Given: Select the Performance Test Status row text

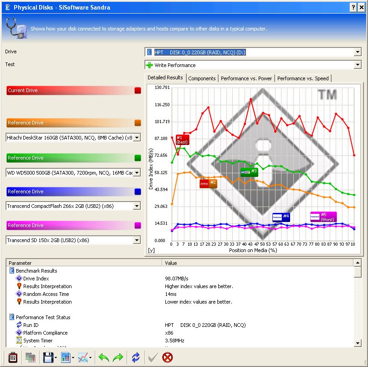Looking at the screenshot, I should 43,317.
